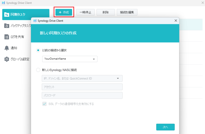This screenshot has width=205, height=134.
Task: Toggle SSL データの通信暗号化 checkbox
Action: [x=44, y=104]
